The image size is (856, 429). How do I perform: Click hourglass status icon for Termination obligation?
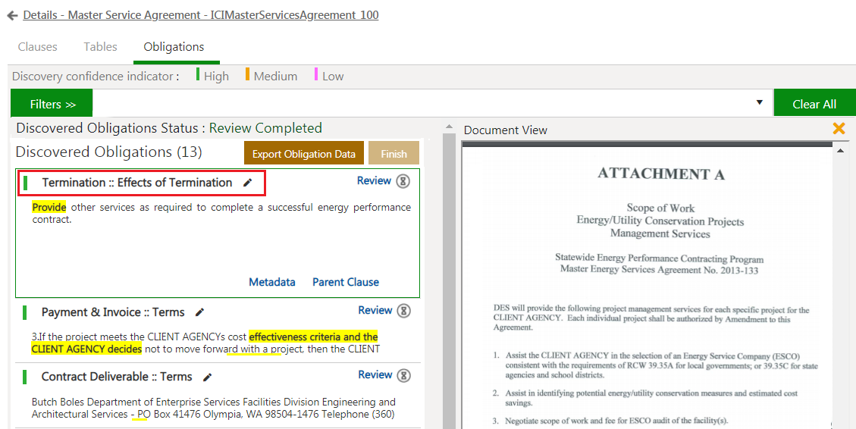(404, 181)
